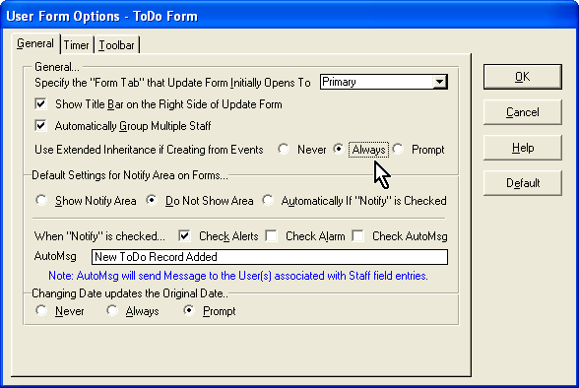Open the Toolbar tab

click(x=116, y=45)
